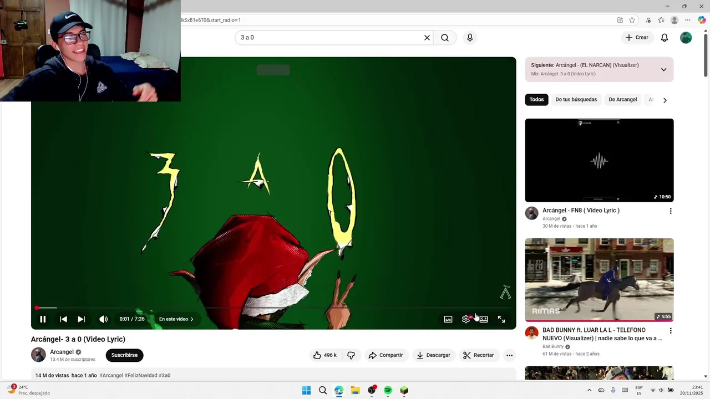The height and width of the screenshot is (399, 710).
Task: Click the #Arcangel hashtag
Action: click(111, 375)
